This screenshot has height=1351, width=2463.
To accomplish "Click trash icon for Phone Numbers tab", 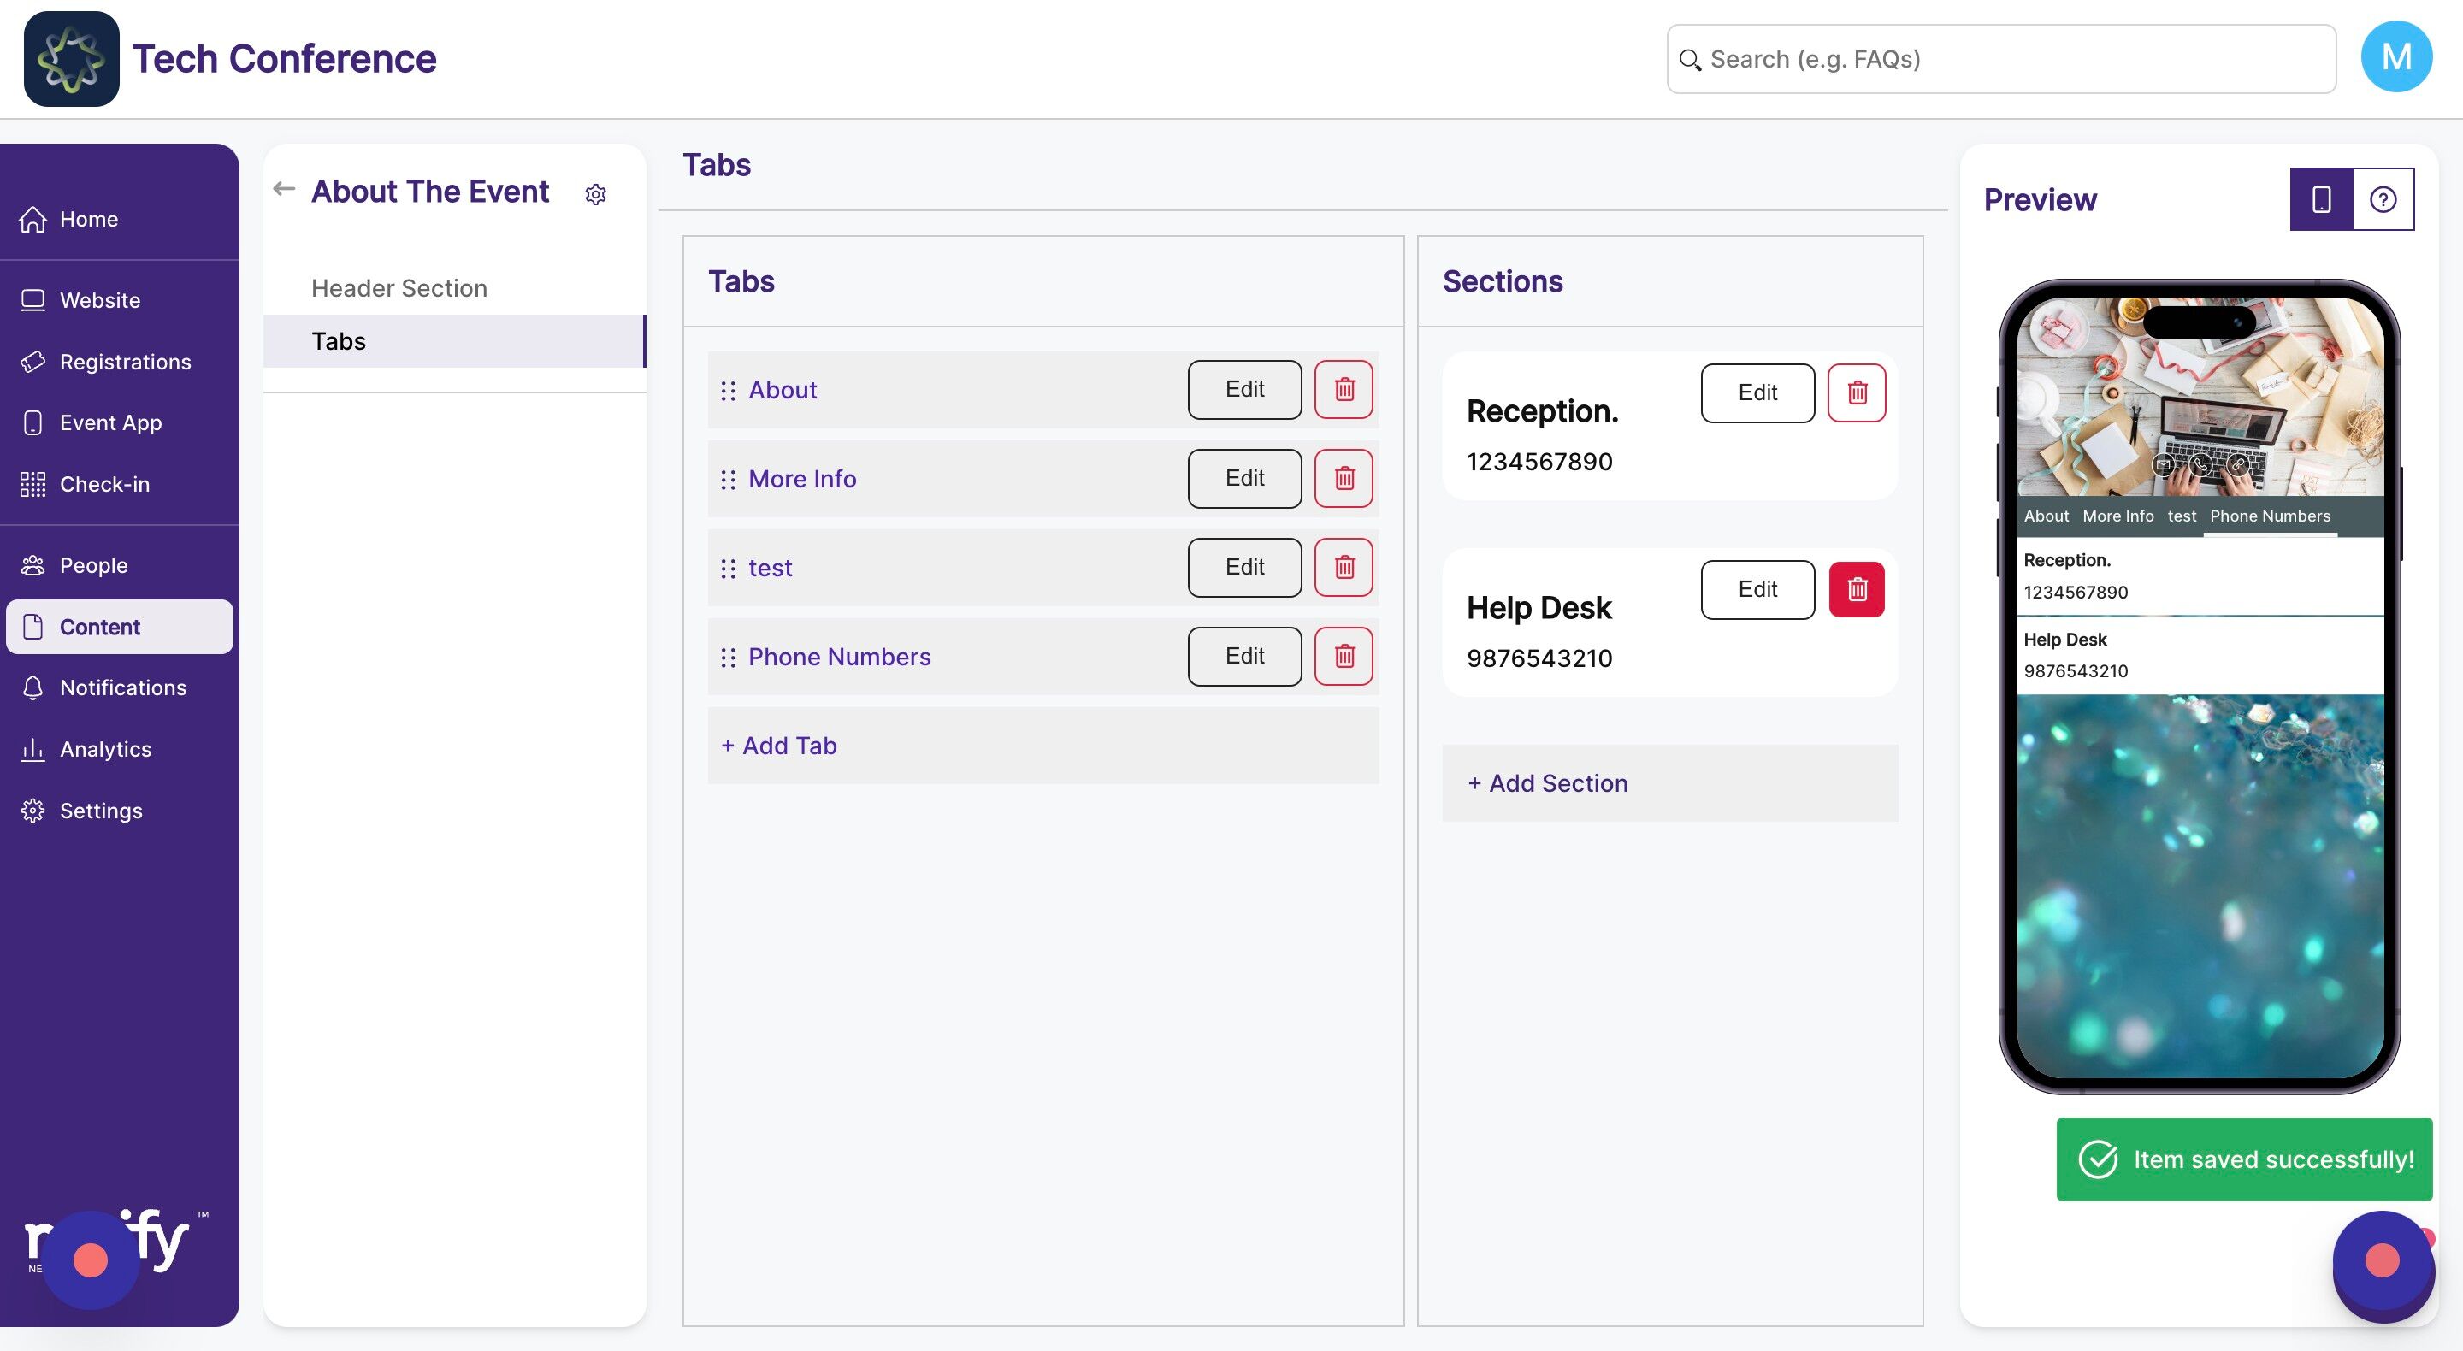I will (1344, 656).
